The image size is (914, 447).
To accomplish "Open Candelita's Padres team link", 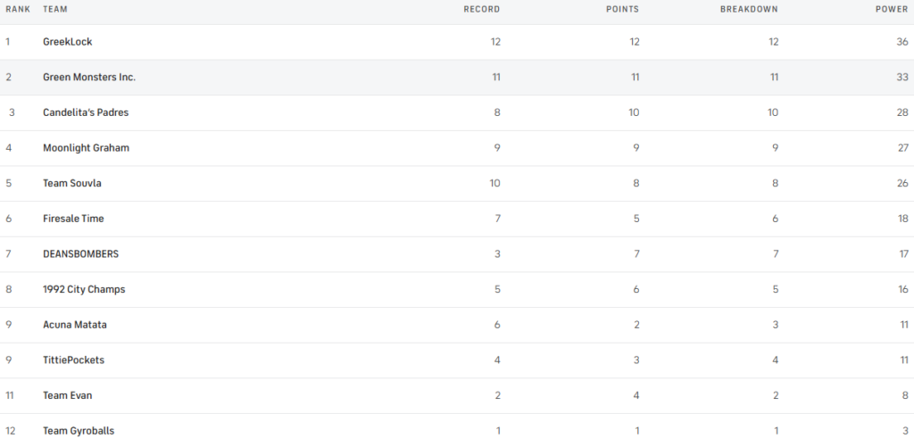I will point(79,112).
